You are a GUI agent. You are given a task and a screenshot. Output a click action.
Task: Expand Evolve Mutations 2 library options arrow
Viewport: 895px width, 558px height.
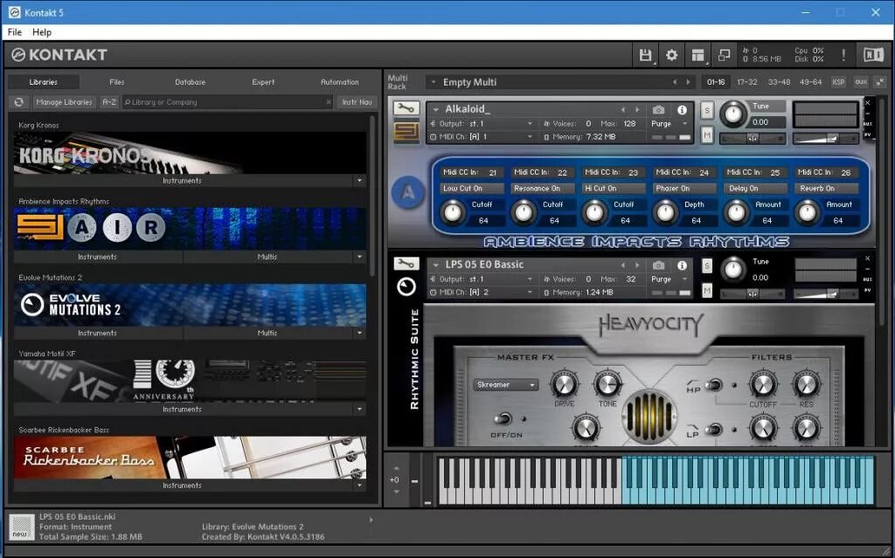(359, 334)
